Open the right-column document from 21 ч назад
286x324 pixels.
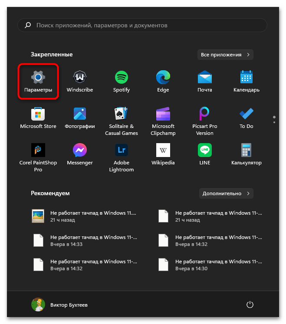(210, 216)
